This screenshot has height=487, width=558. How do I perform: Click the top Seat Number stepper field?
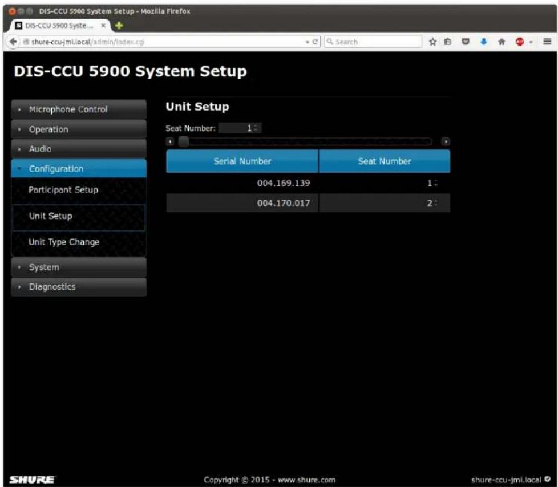pyautogui.click(x=240, y=128)
